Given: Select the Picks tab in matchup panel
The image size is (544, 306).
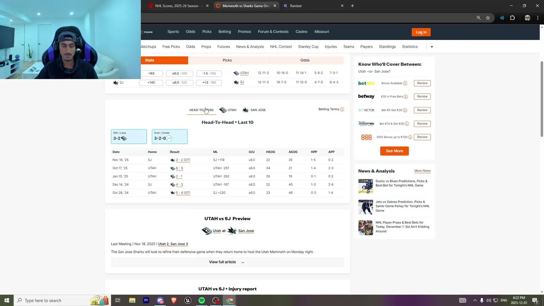Looking at the screenshot, I should click(x=227, y=60).
